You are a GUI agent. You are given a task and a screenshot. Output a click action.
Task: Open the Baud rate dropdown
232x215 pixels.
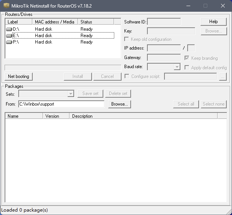click(x=177, y=67)
